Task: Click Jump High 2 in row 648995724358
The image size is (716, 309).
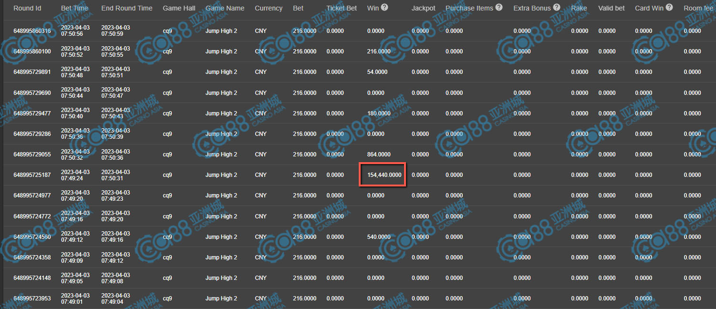Action: (221, 257)
